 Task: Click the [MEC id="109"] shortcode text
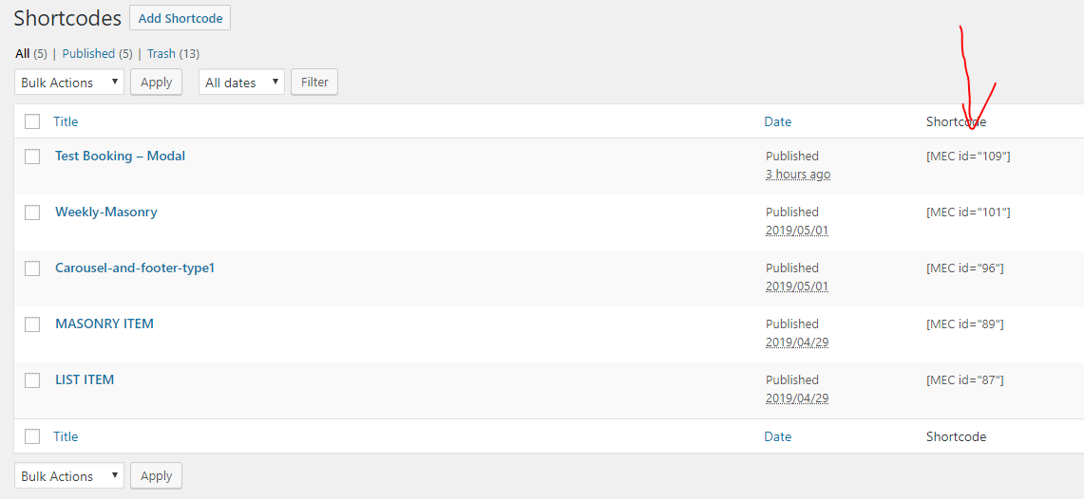tap(968, 157)
